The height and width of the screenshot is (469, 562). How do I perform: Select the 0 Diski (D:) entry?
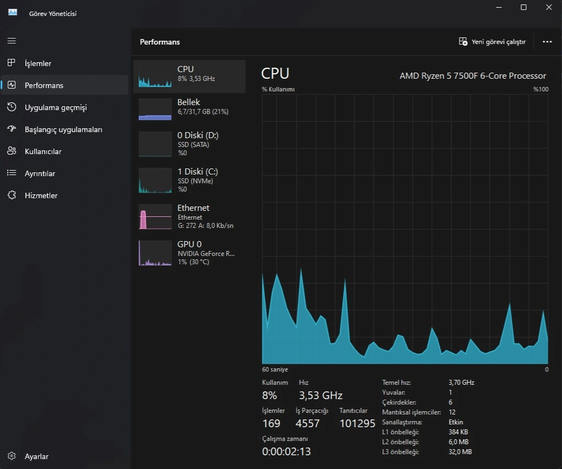[189, 144]
